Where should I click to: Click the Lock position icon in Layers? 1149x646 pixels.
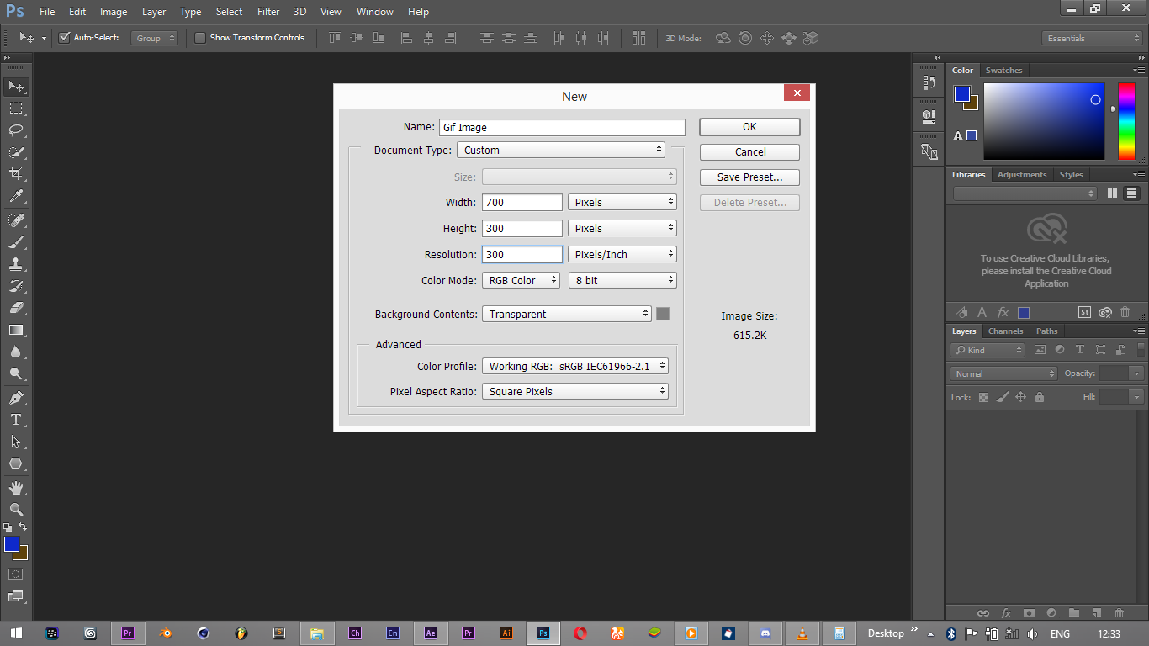point(1020,397)
